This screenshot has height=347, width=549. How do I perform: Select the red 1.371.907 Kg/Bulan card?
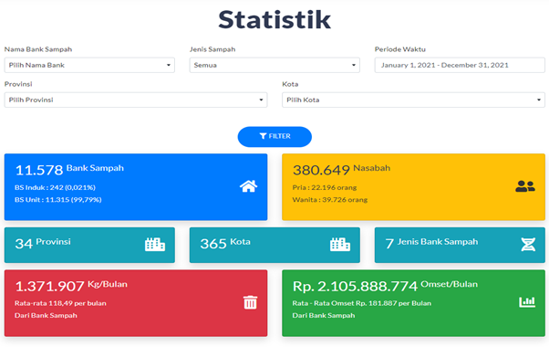[x=136, y=303]
